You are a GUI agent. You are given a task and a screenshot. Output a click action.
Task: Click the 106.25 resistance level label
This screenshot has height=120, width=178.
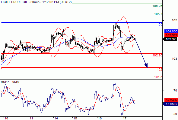click(x=157, y=6)
